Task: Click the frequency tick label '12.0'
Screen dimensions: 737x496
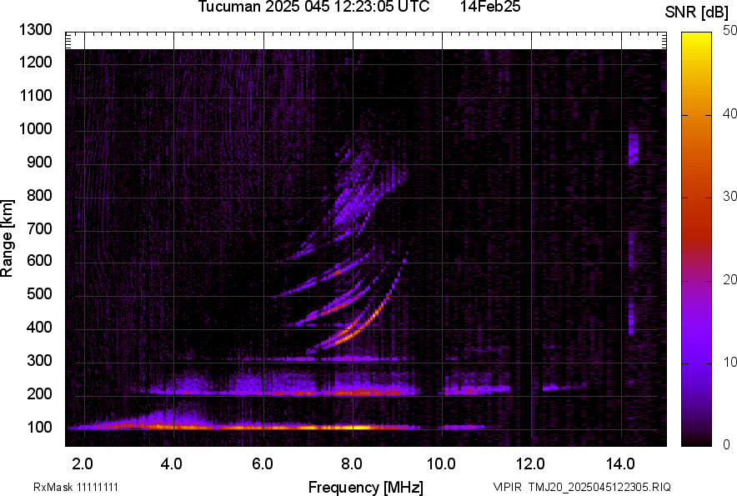Action: (x=531, y=464)
